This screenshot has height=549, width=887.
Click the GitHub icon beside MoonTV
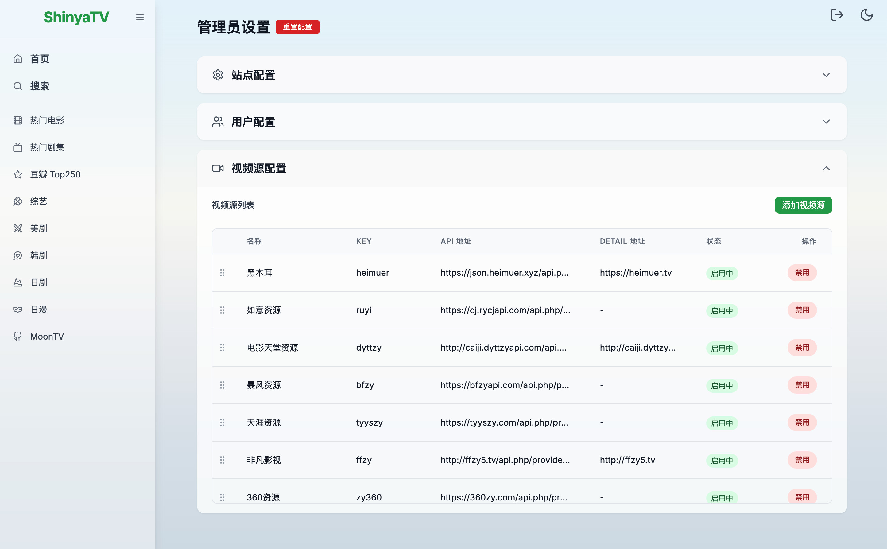pos(18,337)
